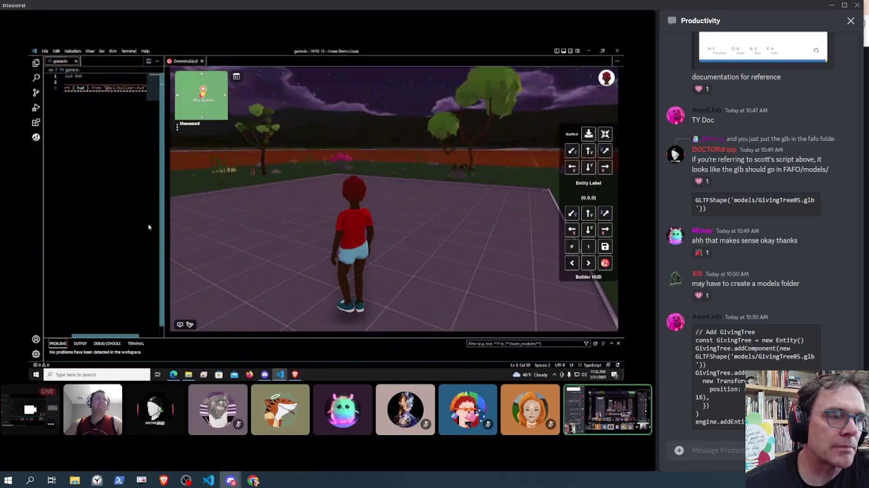The width and height of the screenshot is (869, 488).
Task: Click heart reaction under create models folder
Action: click(x=702, y=296)
